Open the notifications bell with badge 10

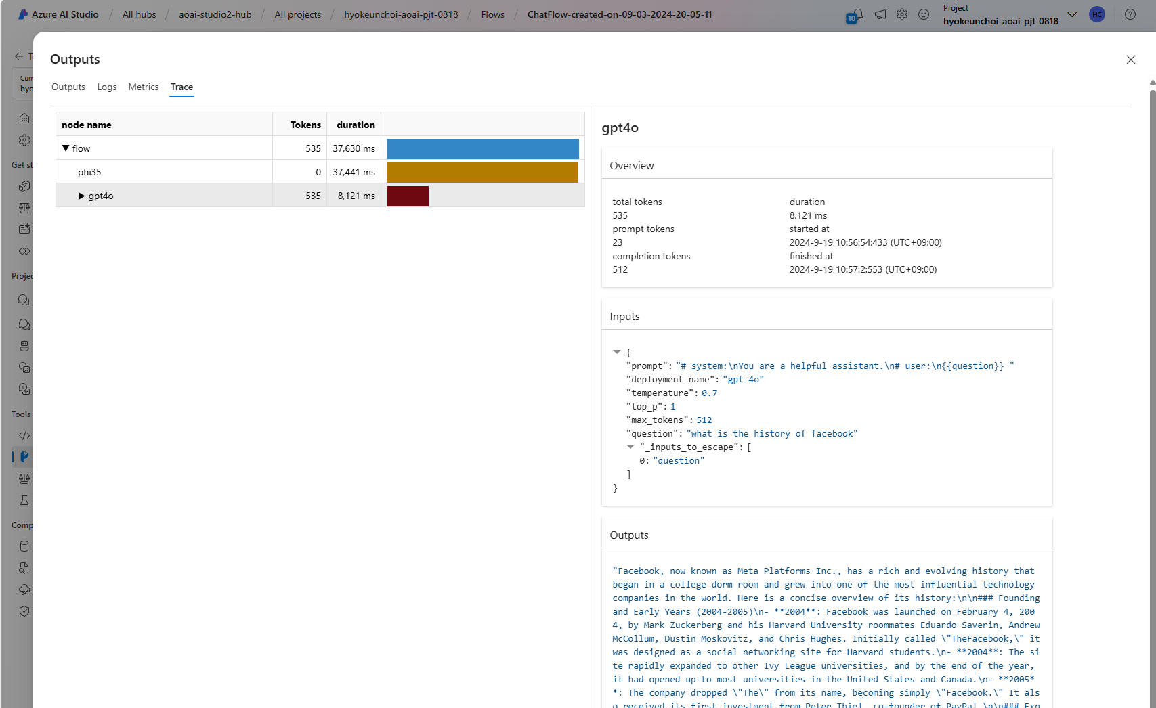tap(856, 15)
